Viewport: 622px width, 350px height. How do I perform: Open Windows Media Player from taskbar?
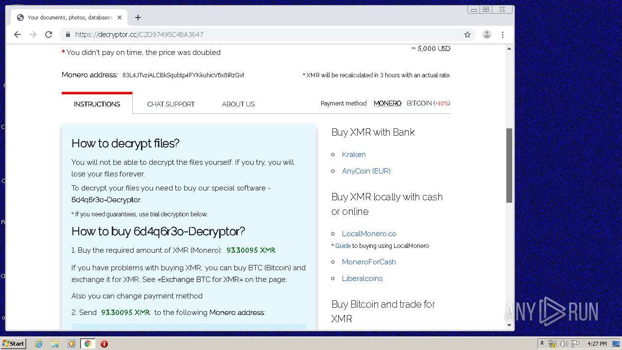pos(71,344)
